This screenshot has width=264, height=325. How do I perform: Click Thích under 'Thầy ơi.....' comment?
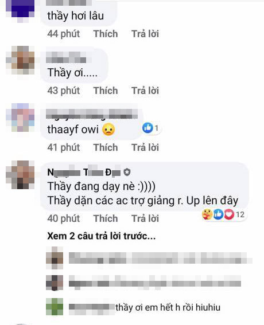[x=106, y=91]
